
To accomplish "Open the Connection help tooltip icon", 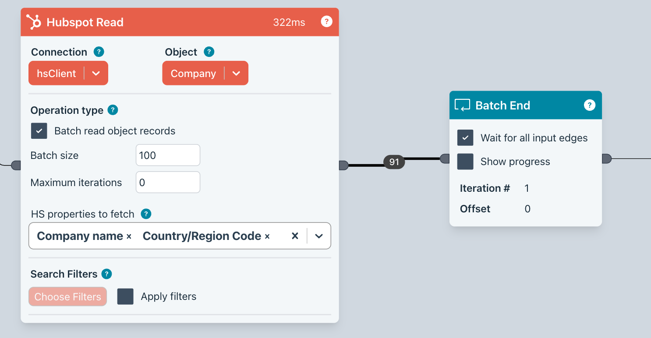I will pos(99,52).
